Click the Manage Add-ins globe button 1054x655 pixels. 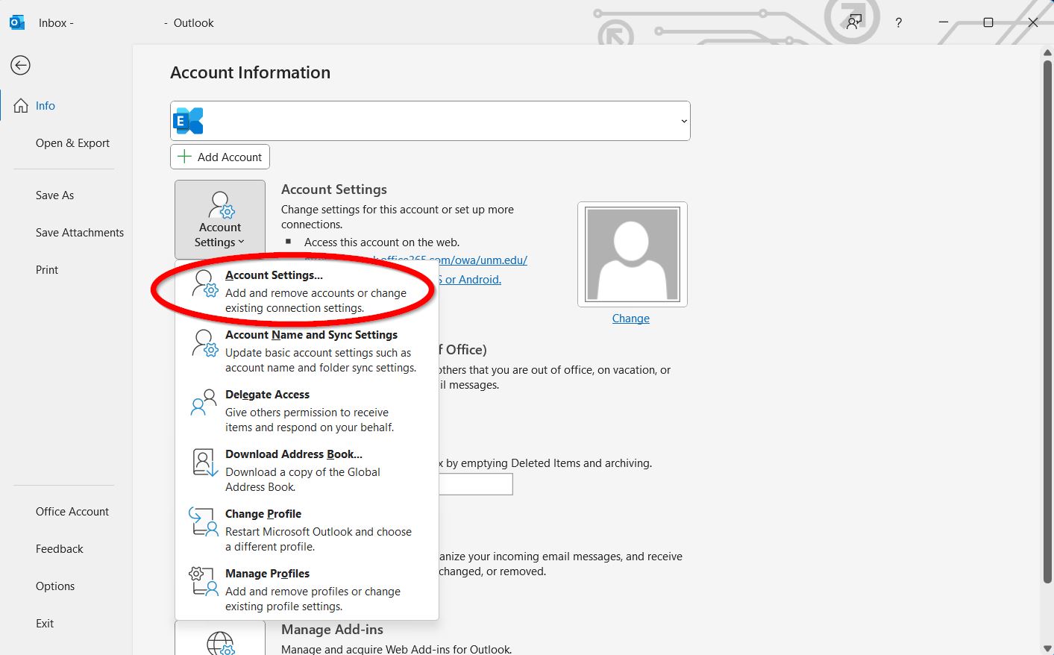[x=220, y=639]
